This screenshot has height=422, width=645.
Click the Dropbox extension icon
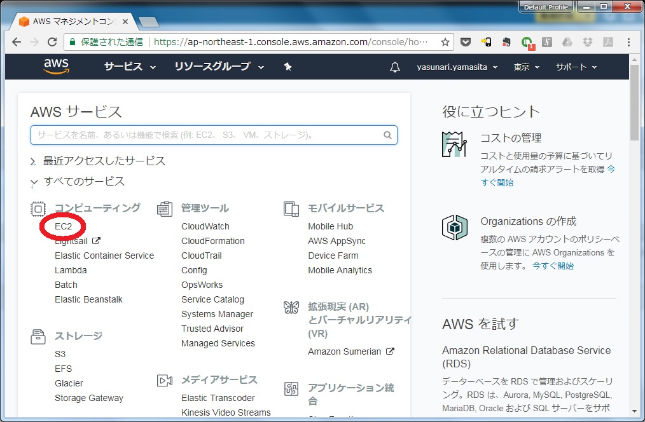pyautogui.click(x=587, y=42)
